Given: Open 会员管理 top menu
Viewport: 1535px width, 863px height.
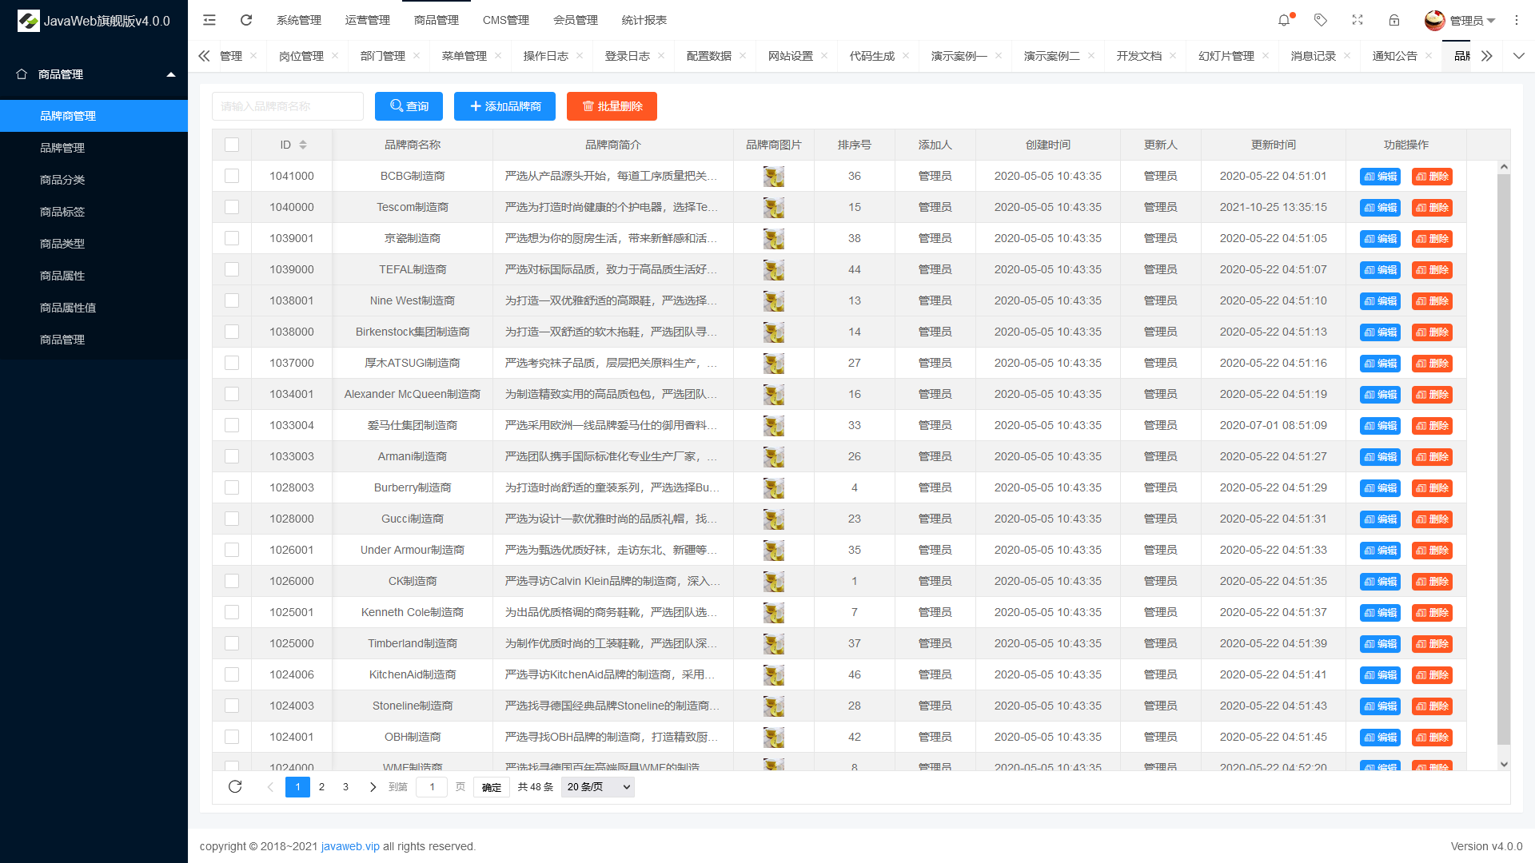Looking at the screenshot, I should click(x=576, y=20).
